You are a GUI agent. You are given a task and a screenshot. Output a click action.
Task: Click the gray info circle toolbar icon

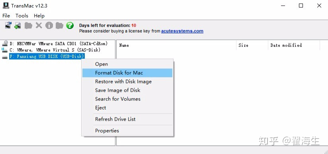[x=49, y=25]
